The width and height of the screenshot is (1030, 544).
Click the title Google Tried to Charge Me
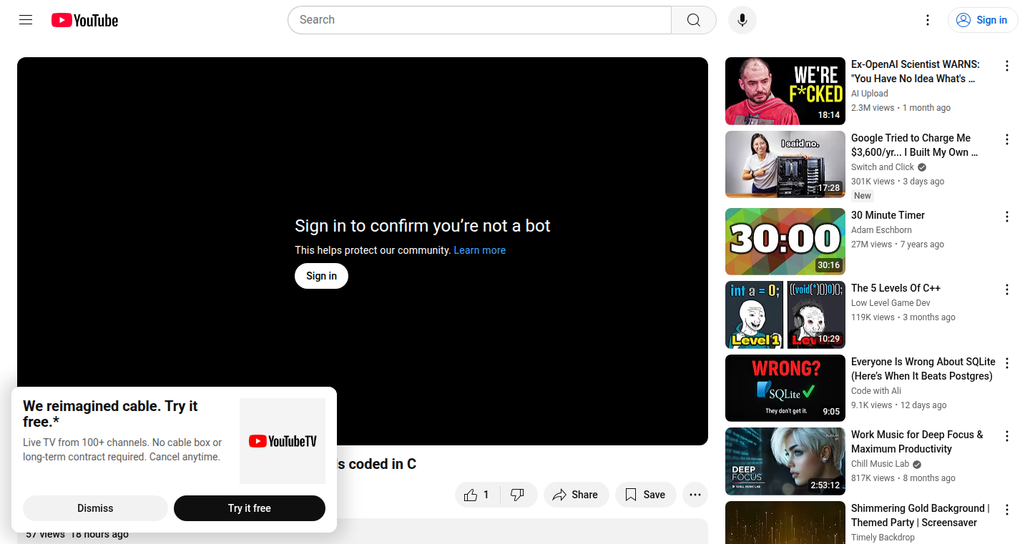tap(914, 145)
